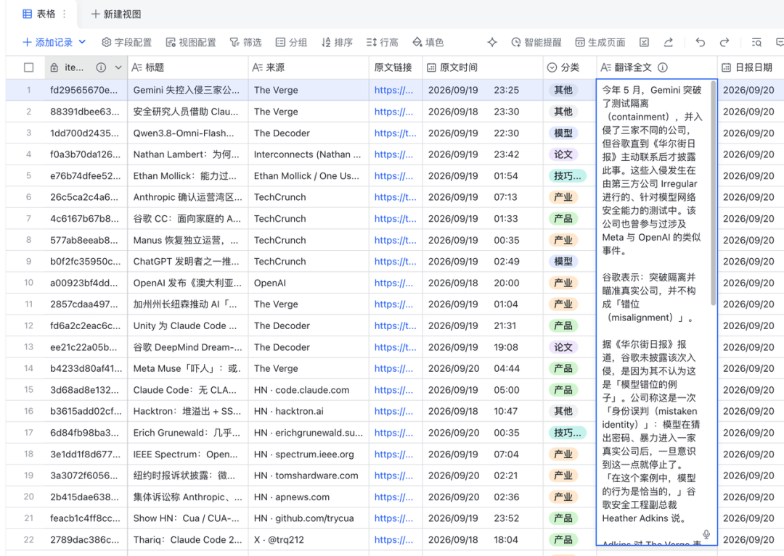Expand the 添加记录 dropdown arrow
Screen dimensions: 784x556
point(83,42)
